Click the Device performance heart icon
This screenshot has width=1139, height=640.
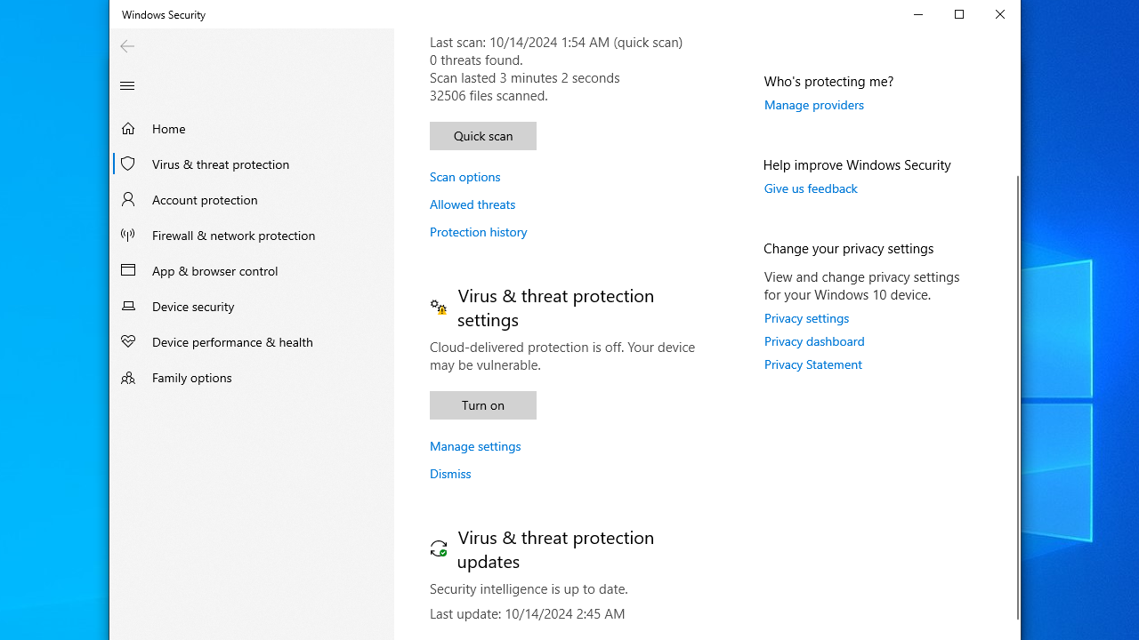pos(128,341)
